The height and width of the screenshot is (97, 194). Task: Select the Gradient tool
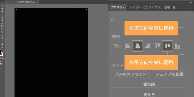pyautogui.click(x=2, y=32)
